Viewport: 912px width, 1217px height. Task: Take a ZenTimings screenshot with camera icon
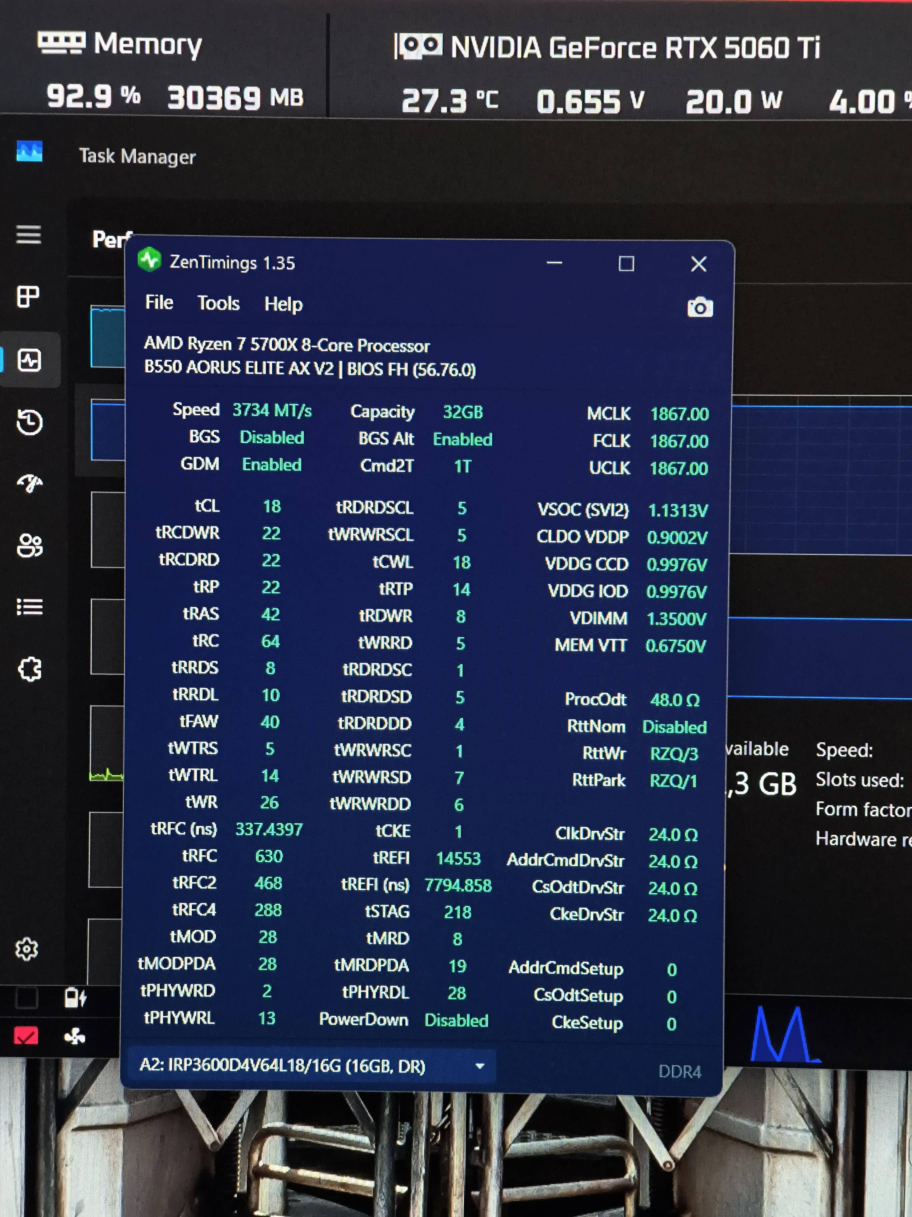click(x=699, y=307)
